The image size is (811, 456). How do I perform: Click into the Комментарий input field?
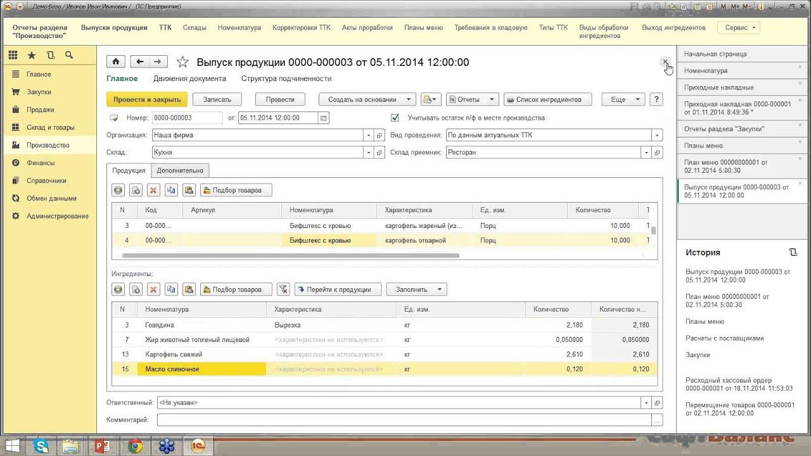404,420
